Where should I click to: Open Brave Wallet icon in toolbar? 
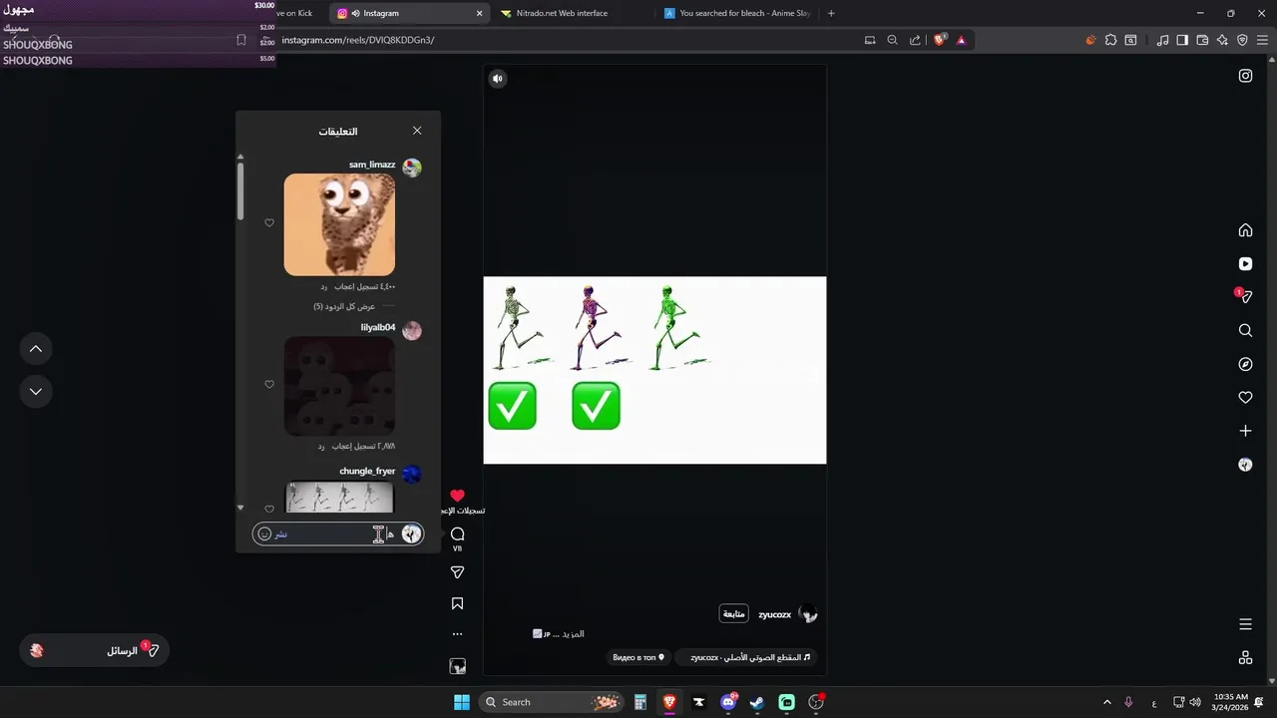click(x=1202, y=40)
